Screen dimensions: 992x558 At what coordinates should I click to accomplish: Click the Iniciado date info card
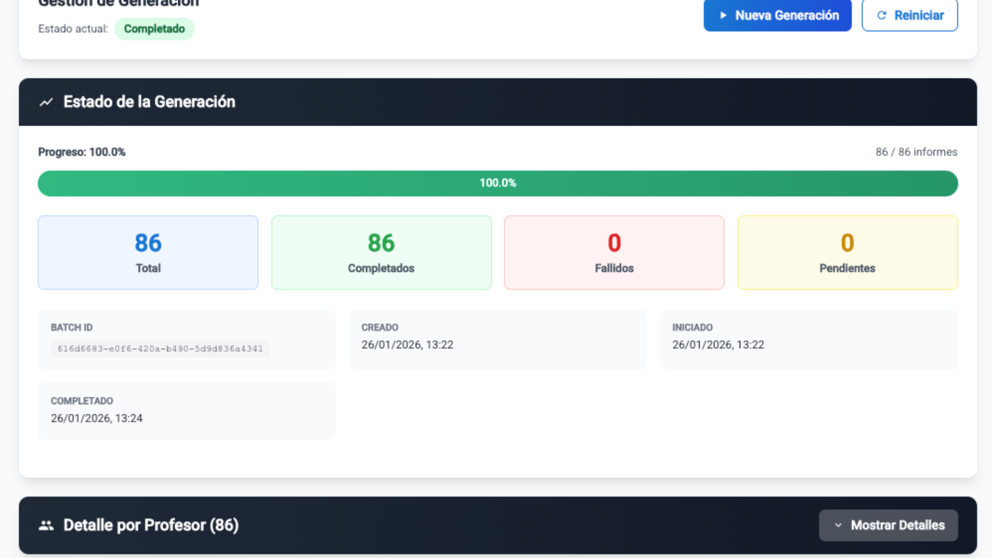coord(809,339)
